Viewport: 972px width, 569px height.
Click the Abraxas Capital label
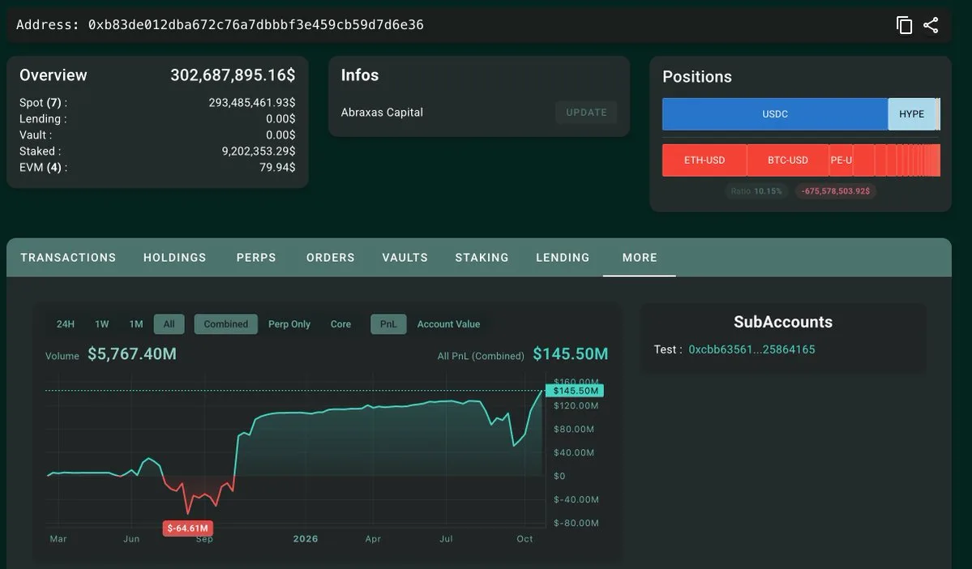382,112
